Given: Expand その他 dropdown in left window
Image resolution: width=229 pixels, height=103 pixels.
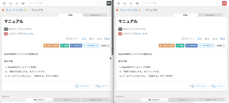Looking at the screenshot, I should tap(105, 46).
